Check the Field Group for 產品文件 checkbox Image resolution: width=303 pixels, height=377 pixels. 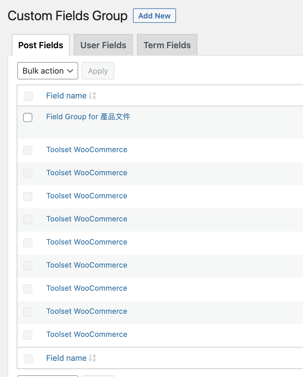click(x=28, y=117)
